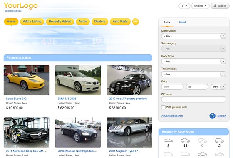
Task: Open the 2004 Maybach Type 57 link
Action: tap(124, 151)
